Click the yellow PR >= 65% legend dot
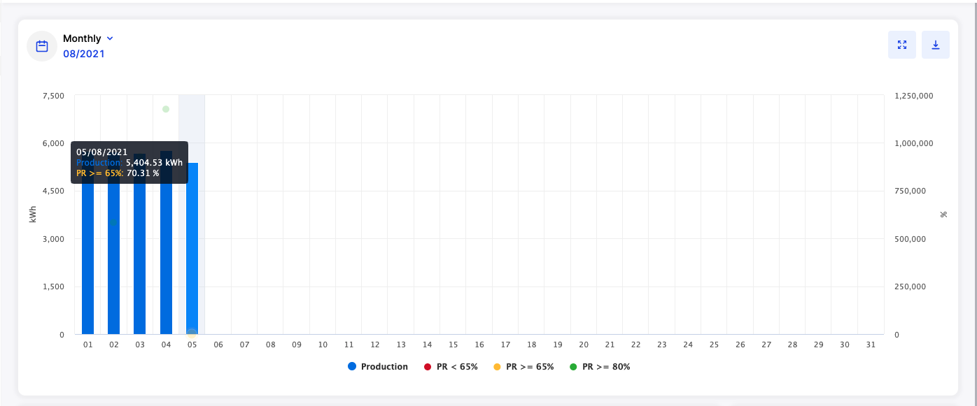977x406 pixels. tap(497, 367)
